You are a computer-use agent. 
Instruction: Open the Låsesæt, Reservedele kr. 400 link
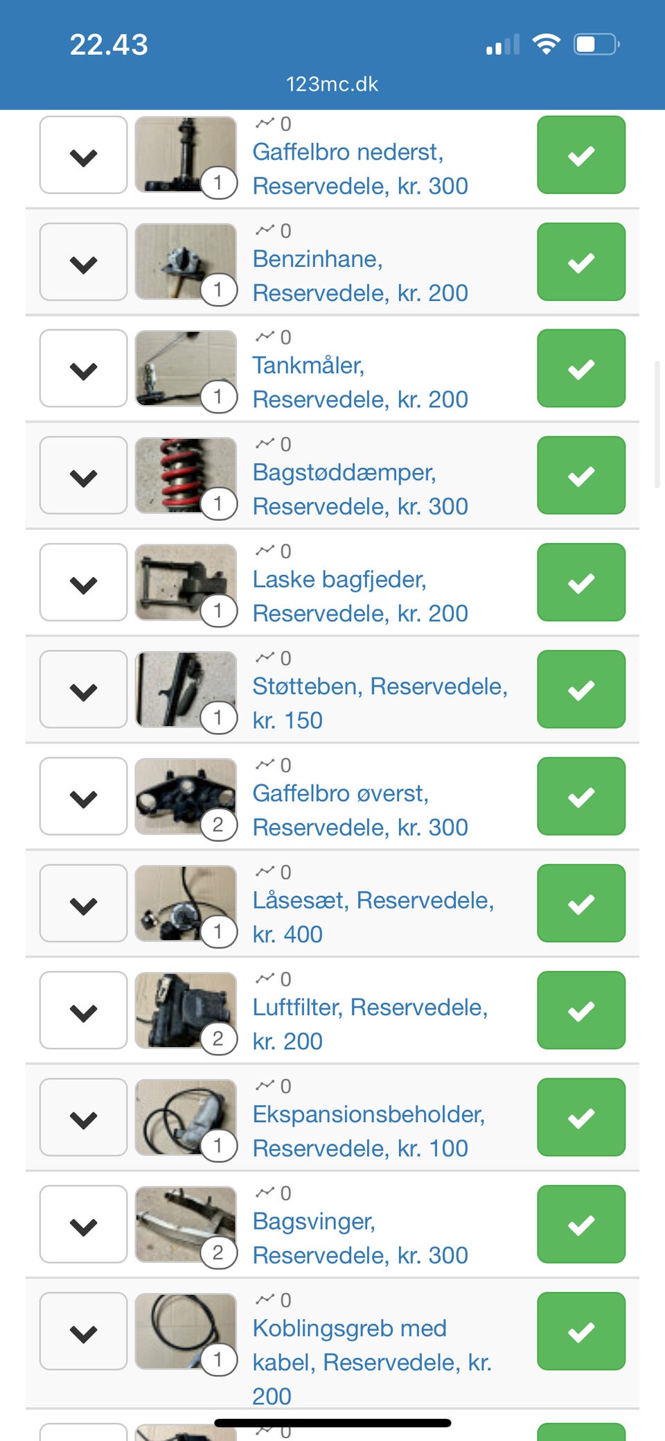pos(373,917)
